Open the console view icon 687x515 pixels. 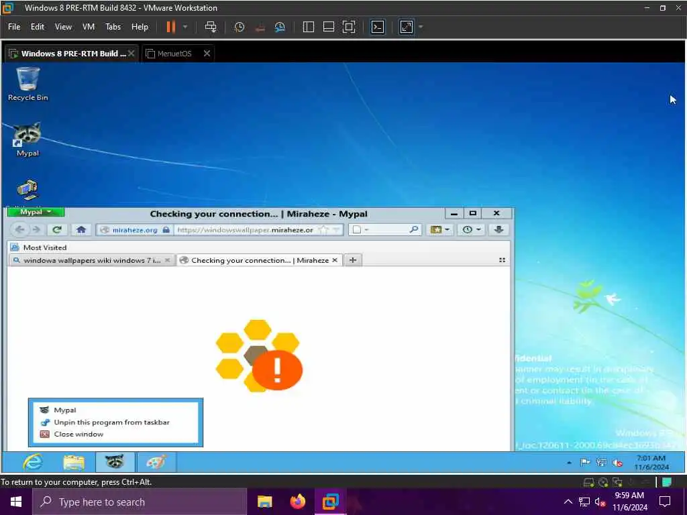pos(377,27)
